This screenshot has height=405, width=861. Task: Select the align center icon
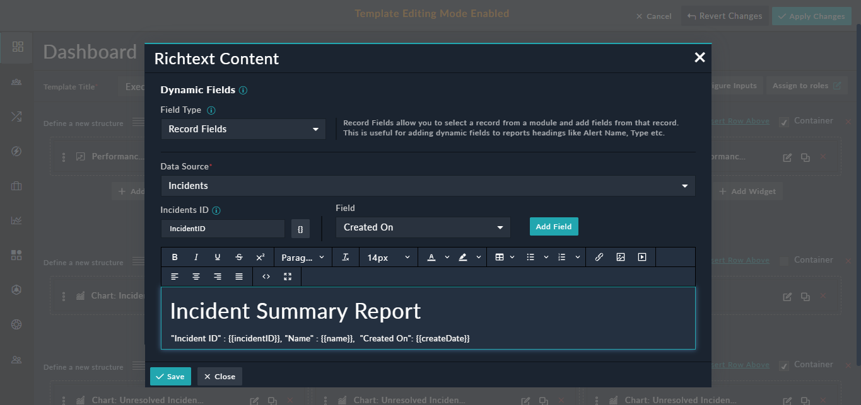click(x=196, y=276)
